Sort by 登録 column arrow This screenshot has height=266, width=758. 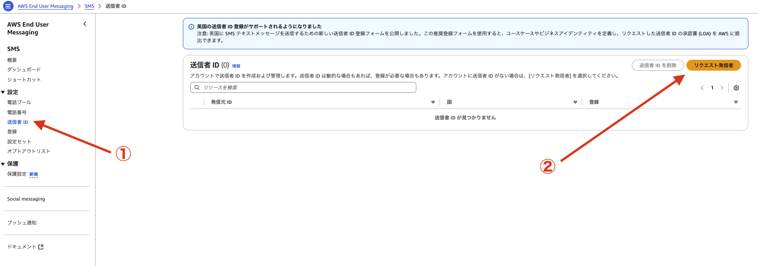[736, 102]
